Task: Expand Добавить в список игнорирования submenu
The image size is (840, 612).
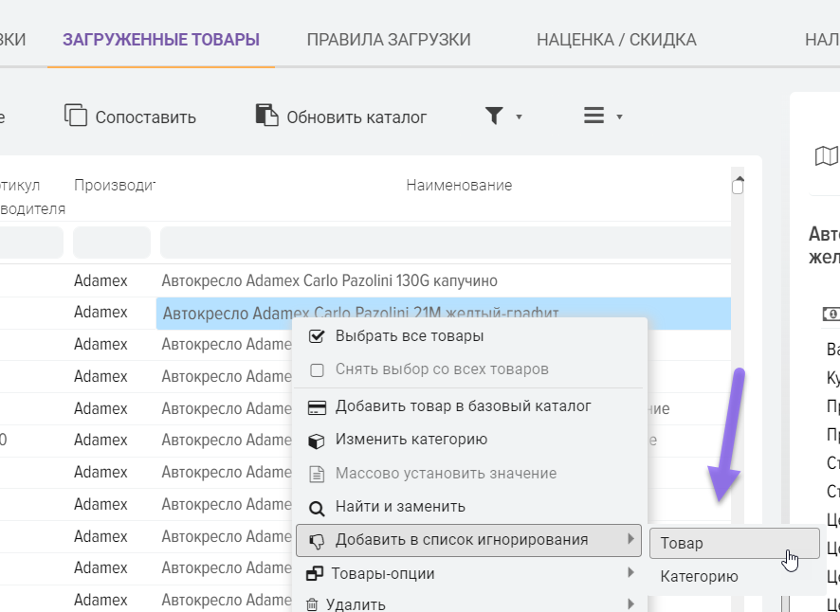Action: tap(630, 540)
